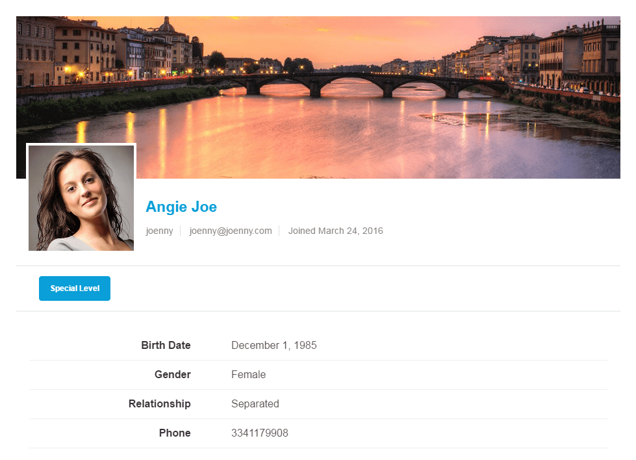Click the phone number 3341179908
This screenshot has height=460, width=636.
click(x=259, y=433)
